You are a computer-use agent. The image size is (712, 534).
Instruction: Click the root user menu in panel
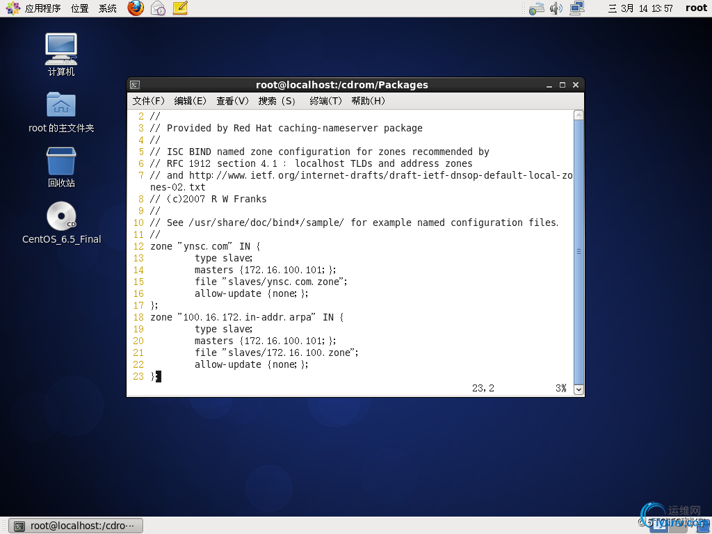pyautogui.click(x=696, y=8)
